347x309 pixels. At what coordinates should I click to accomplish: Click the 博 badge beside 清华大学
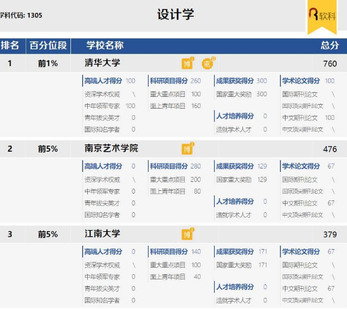[188, 63]
